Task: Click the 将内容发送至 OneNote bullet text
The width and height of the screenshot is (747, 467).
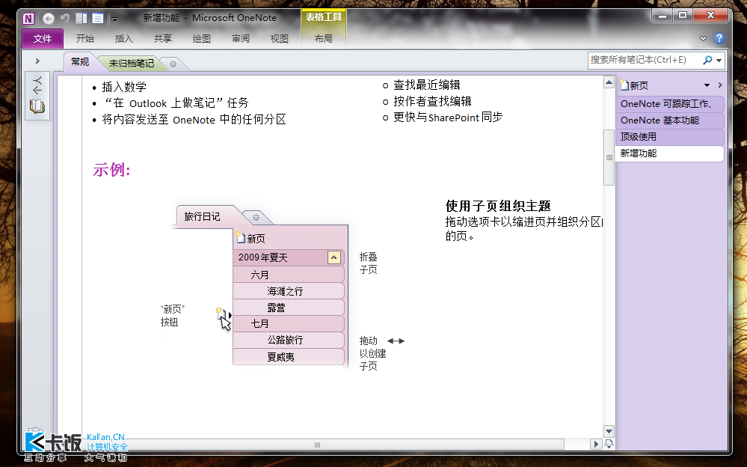Action: pyautogui.click(x=194, y=119)
